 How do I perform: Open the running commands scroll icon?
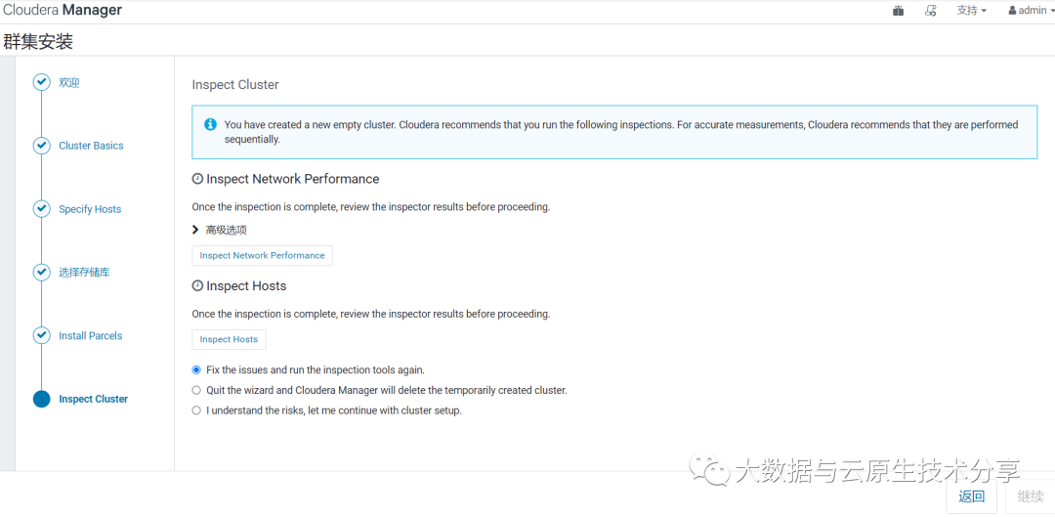931,11
